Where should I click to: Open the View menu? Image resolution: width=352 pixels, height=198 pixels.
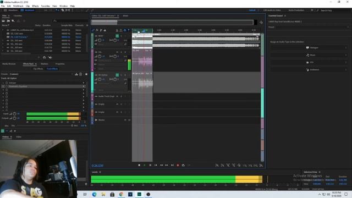54,6
